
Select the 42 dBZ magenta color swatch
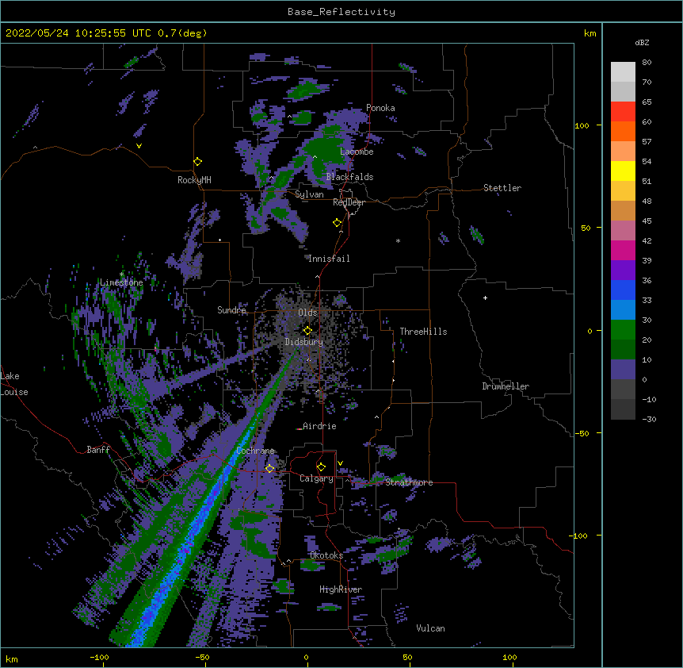(623, 250)
